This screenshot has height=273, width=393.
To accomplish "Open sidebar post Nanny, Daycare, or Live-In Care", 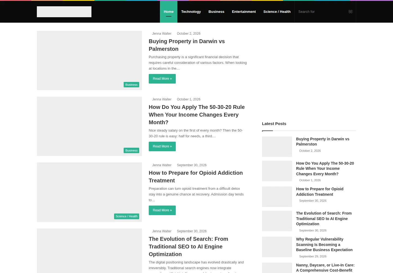I will (x=325, y=268).
